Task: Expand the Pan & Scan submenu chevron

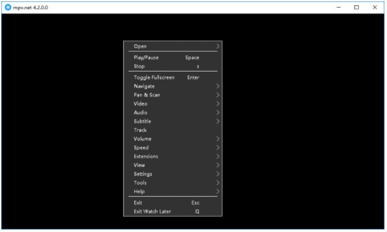Action: click(218, 95)
